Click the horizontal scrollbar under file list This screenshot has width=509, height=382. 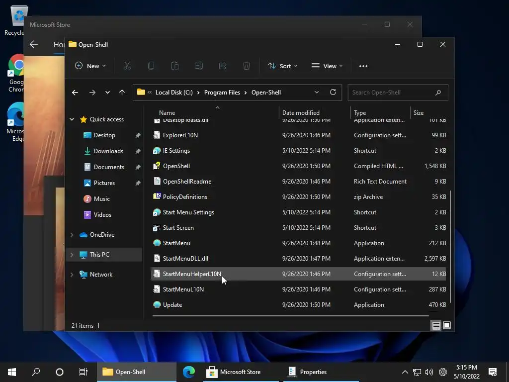(290, 315)
